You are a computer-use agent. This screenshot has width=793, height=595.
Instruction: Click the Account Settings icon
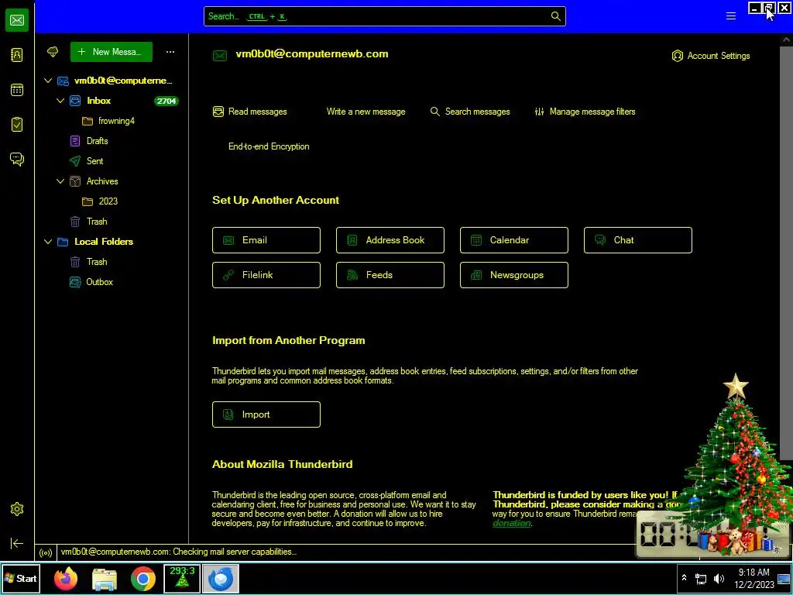677,56
